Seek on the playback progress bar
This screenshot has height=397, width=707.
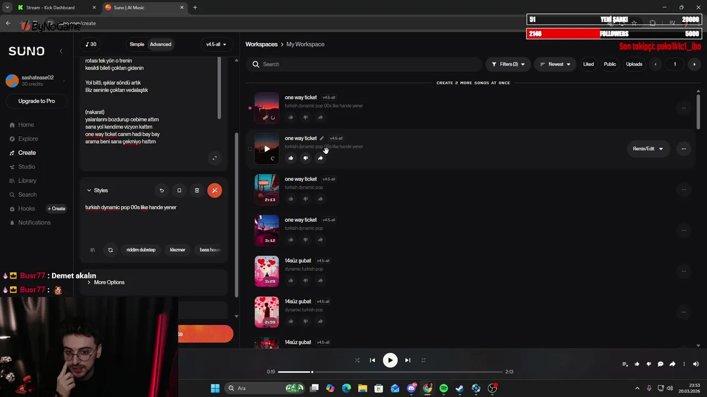tap(390, 372)
